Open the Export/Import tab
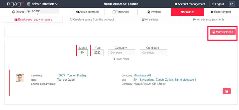 pos(221,12)
